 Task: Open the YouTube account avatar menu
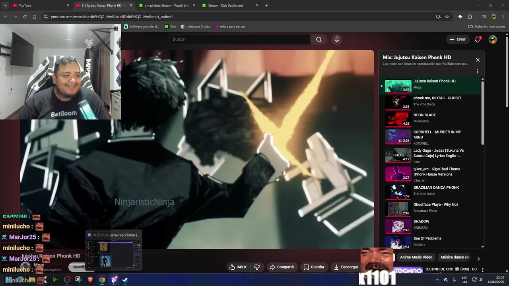point(493,39)
